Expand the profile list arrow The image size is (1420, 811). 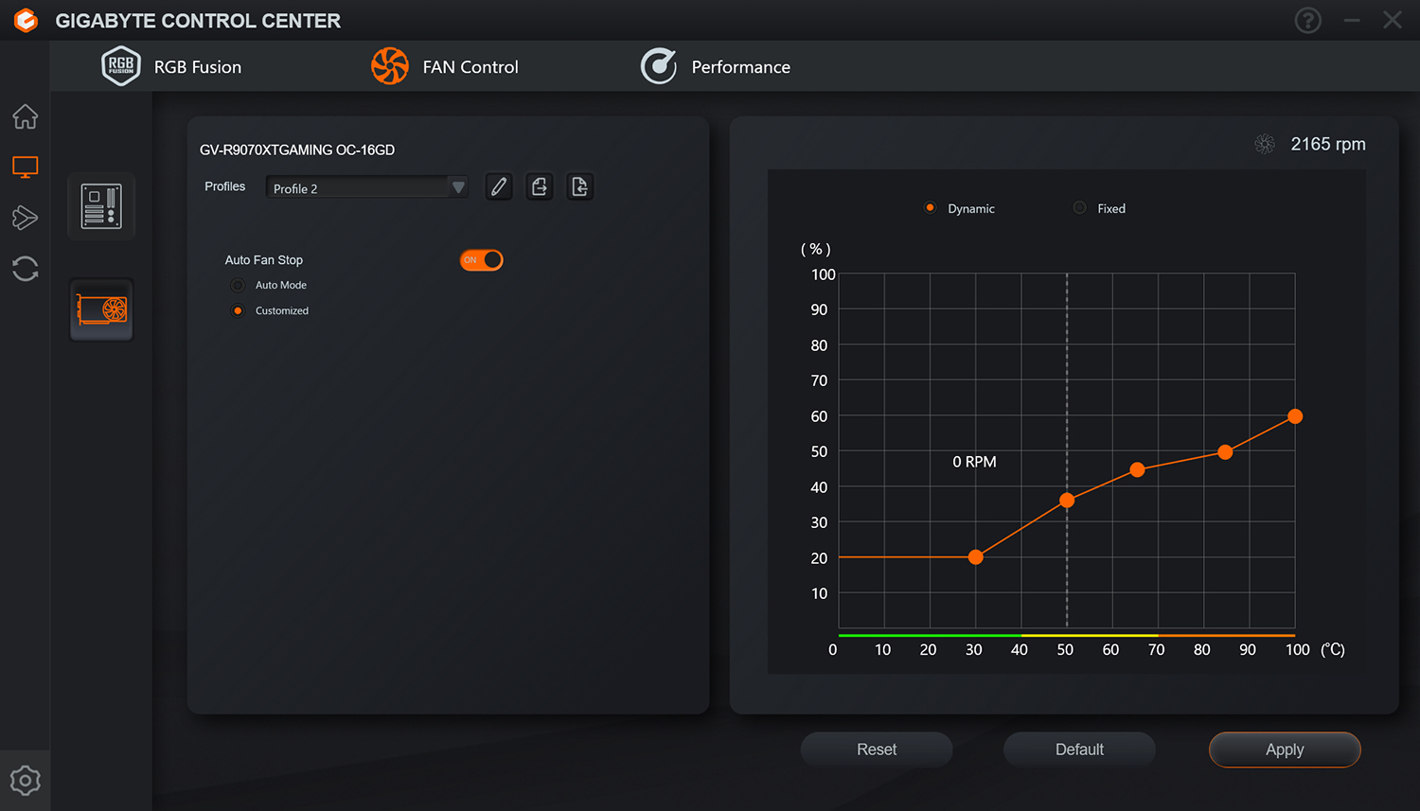pos(458,187)
